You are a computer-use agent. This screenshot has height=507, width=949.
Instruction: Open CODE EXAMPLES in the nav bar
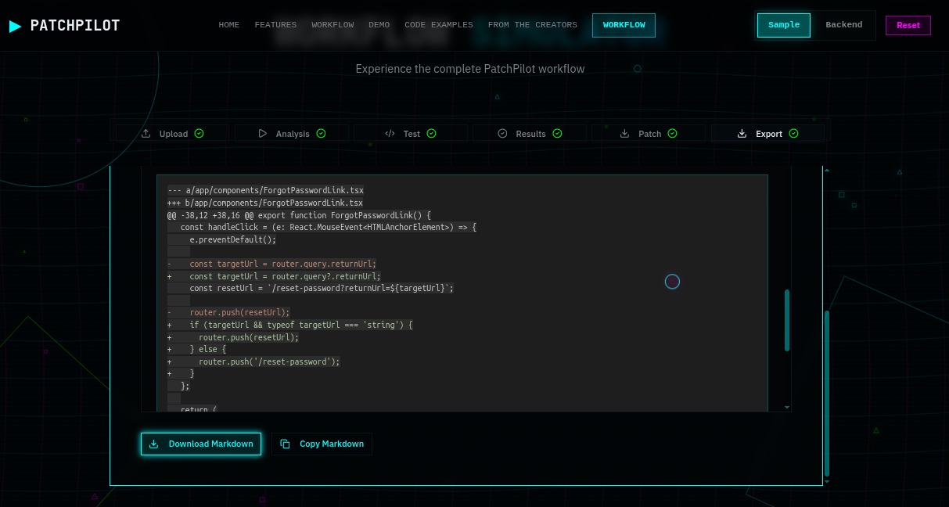point(439,25)
